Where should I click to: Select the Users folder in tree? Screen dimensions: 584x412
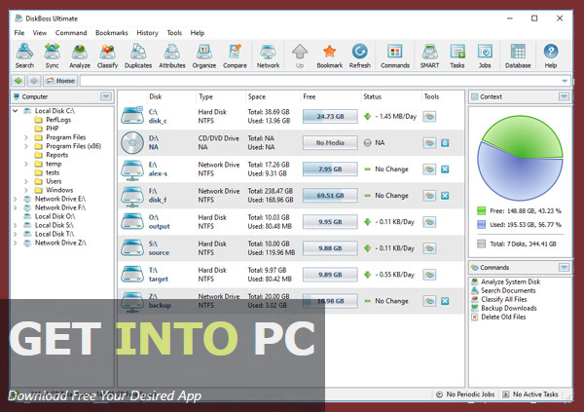pyautogui.click(x=55, y=180)
